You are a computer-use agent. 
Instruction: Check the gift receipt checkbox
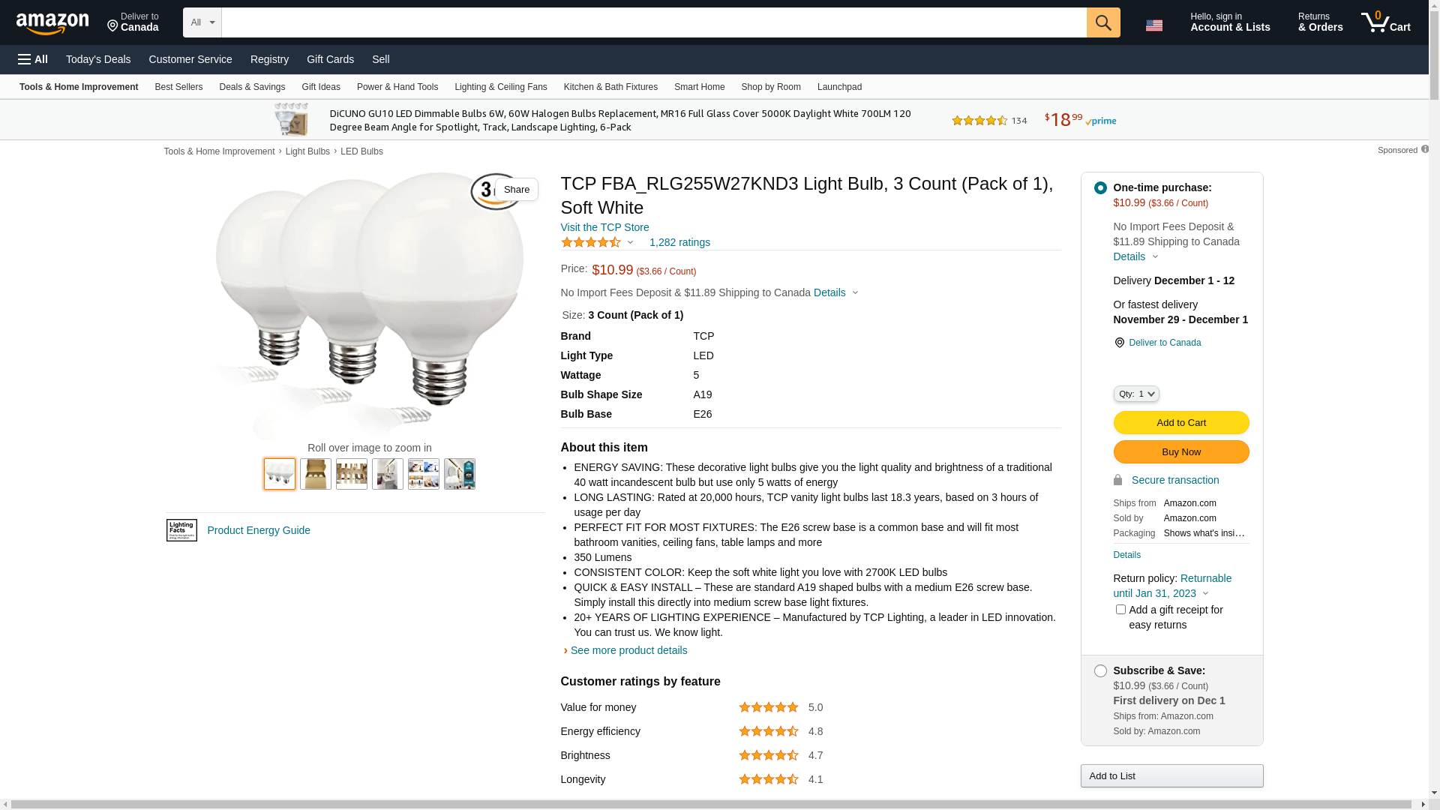(1120, 610)
